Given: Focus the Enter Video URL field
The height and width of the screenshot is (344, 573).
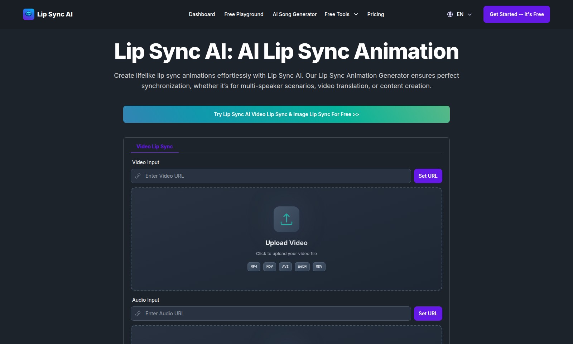Looking at the screenshot, I should (271, 176).
